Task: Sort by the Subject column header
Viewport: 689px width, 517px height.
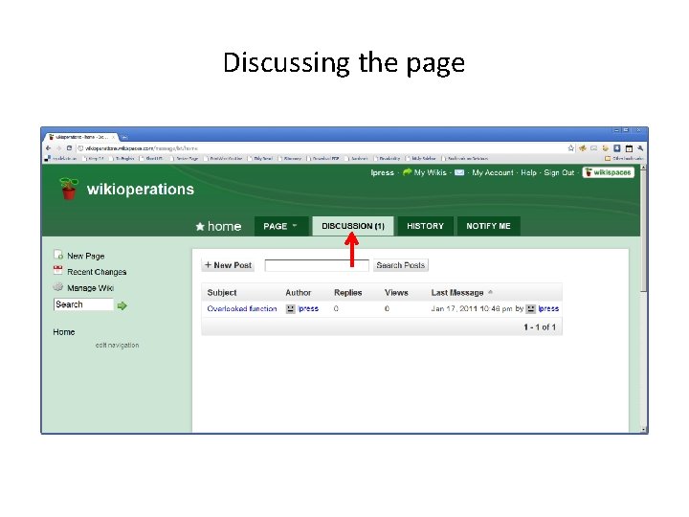Action: tap(221, 292)
